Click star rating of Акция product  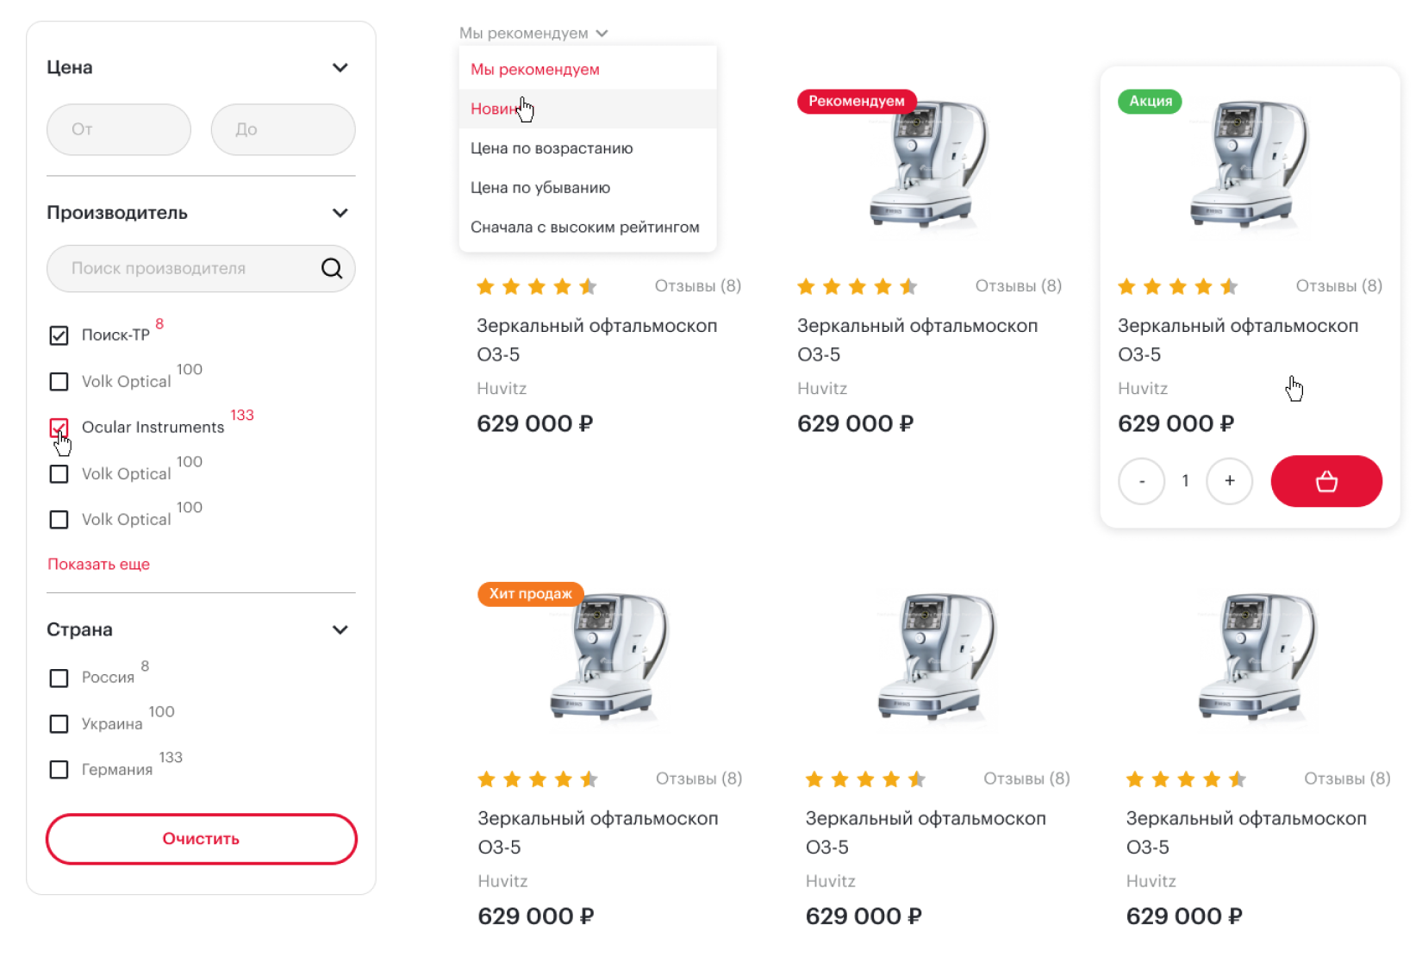1177,286
